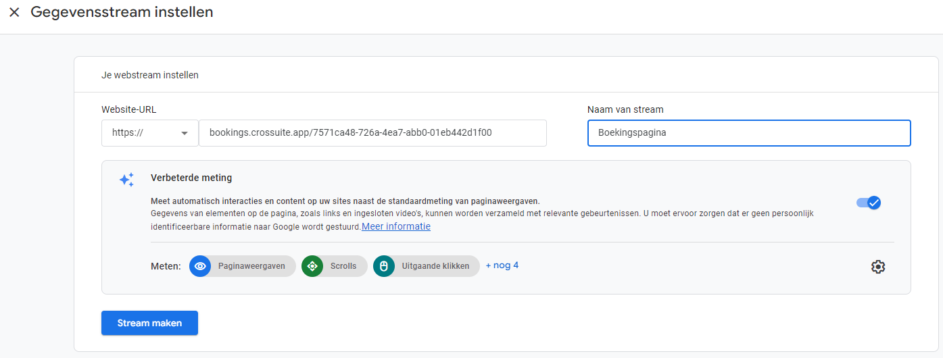The height and width of the screenshot is (358, 943).
Task: Click the green Scrolls icon
Action: coord(312,266)
